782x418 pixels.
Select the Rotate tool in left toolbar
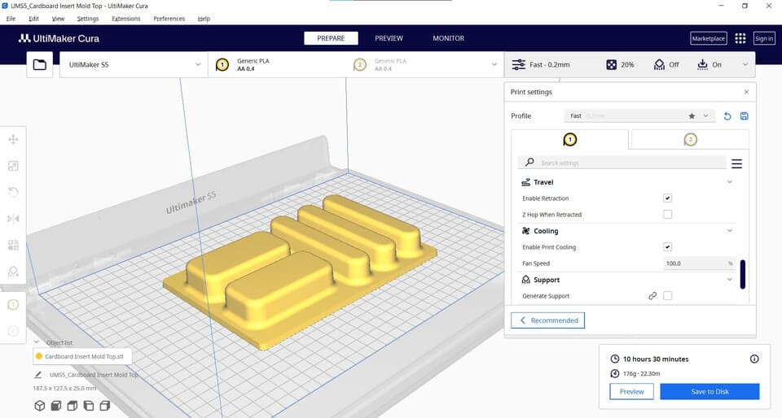[x=14, y=192]
